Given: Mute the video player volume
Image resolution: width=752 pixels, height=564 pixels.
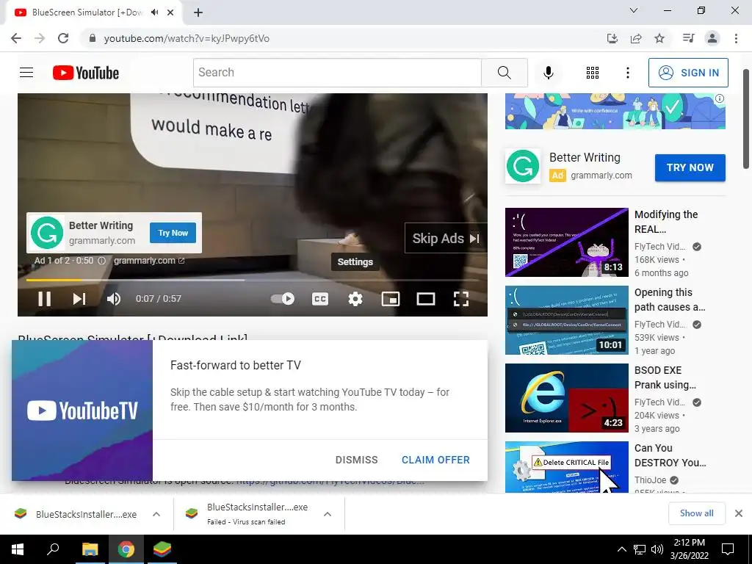Looking at the screenshot, I should click(114, 299).
